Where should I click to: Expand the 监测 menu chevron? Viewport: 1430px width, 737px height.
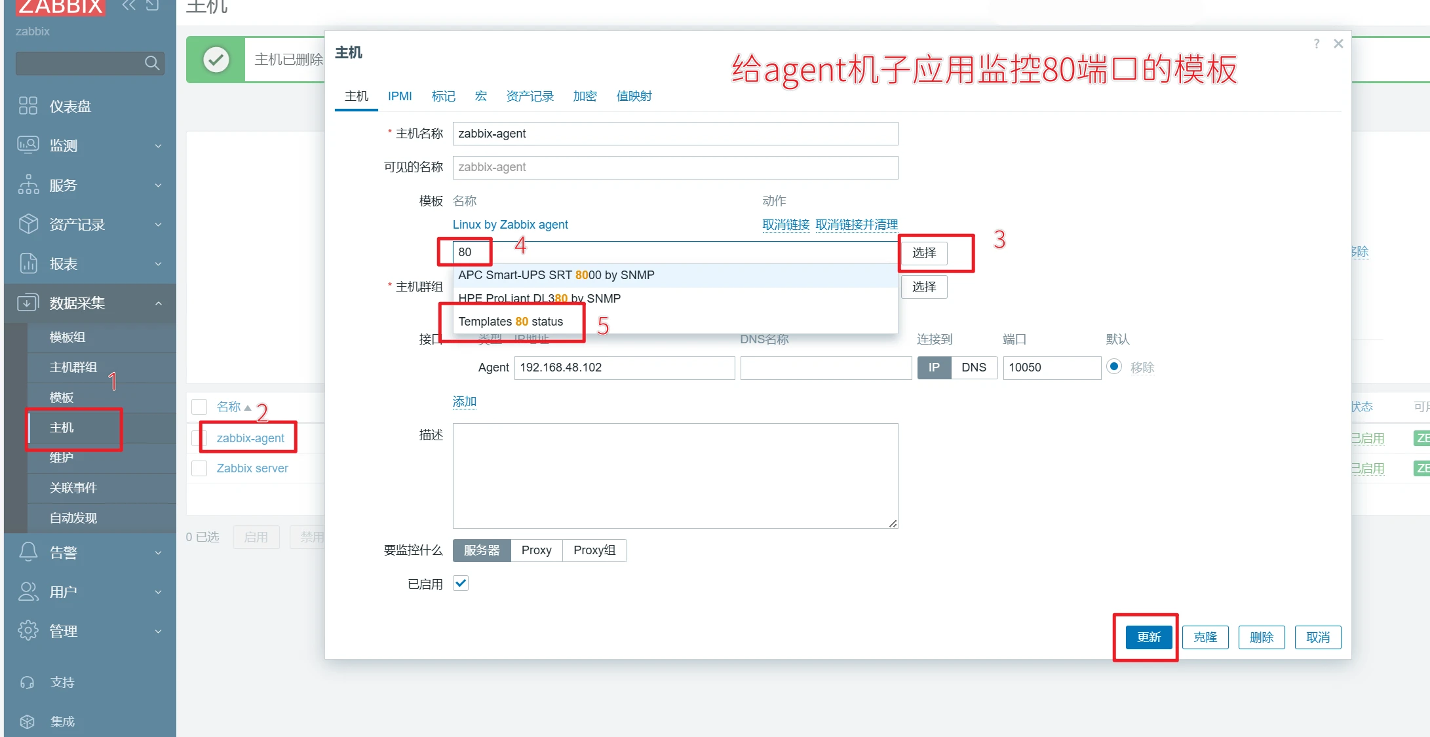coord(158,145)
